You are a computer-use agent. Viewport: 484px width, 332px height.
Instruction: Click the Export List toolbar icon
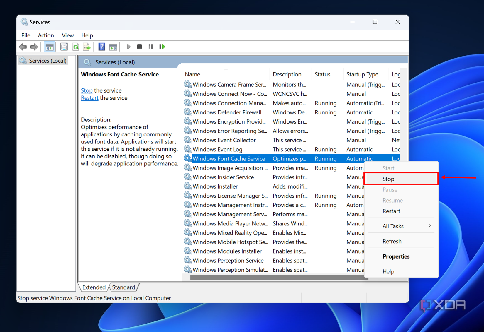coord(87,47)
